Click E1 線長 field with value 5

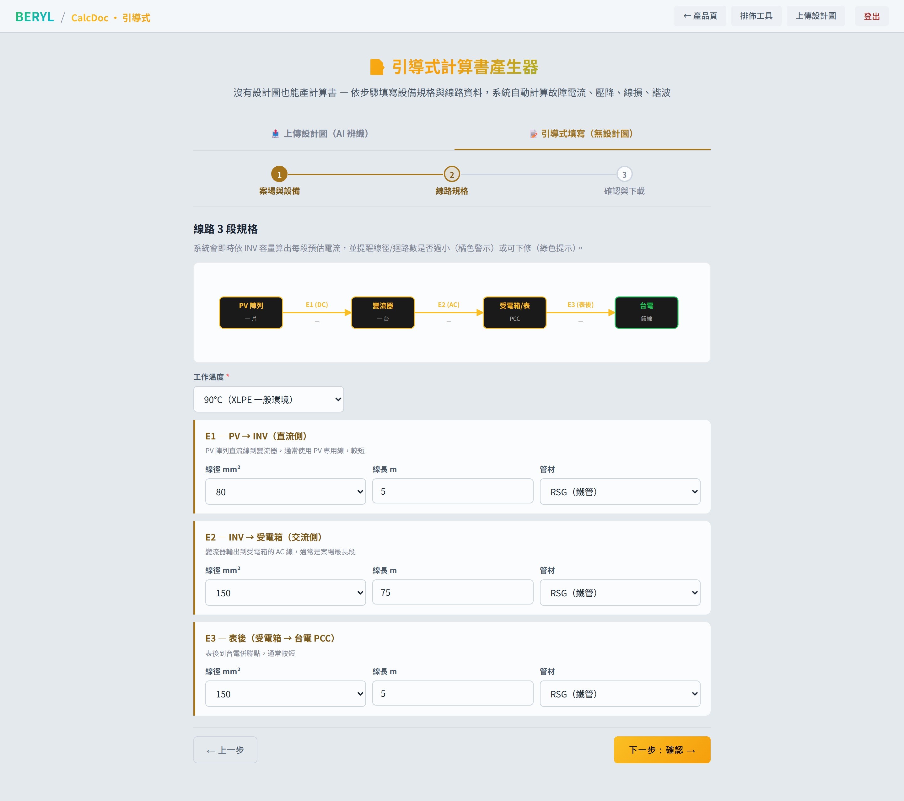coord(452,491)
